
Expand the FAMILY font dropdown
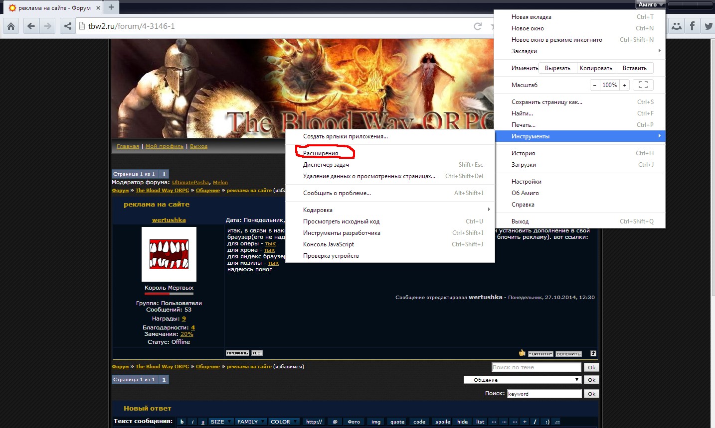coord(251,422)
